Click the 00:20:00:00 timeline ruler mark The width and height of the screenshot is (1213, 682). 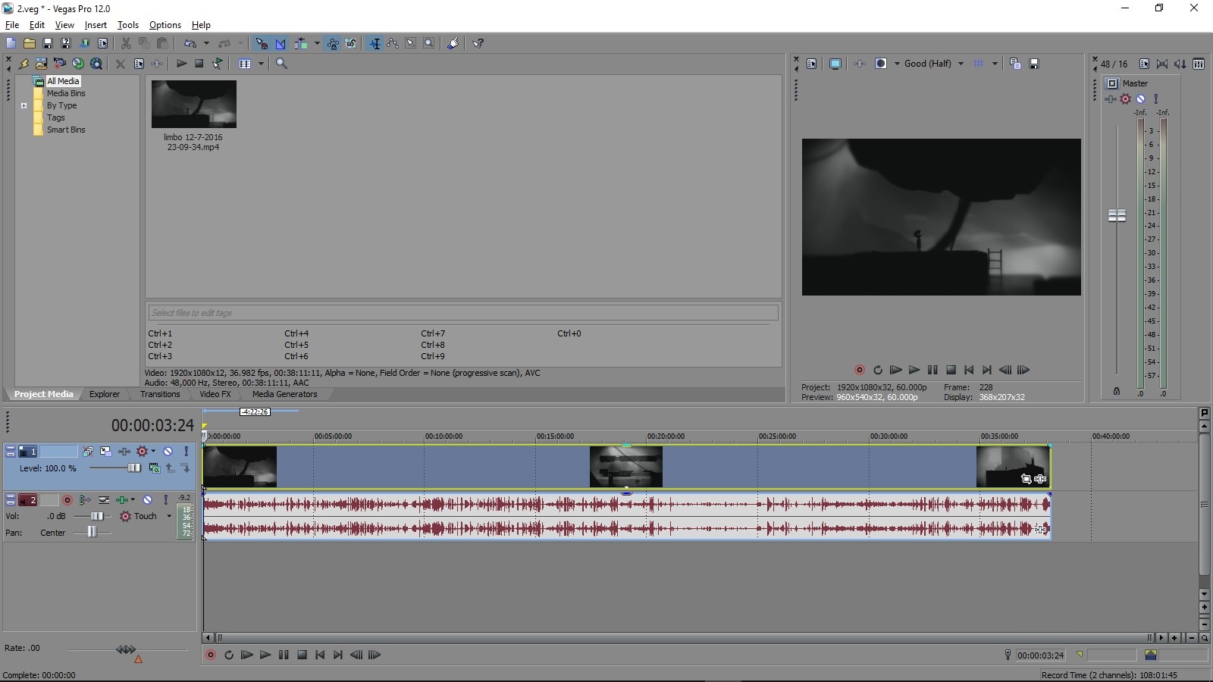point(666,436)
